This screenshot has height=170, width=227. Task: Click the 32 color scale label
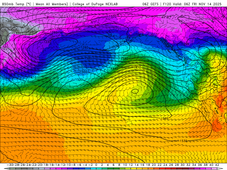188,165
